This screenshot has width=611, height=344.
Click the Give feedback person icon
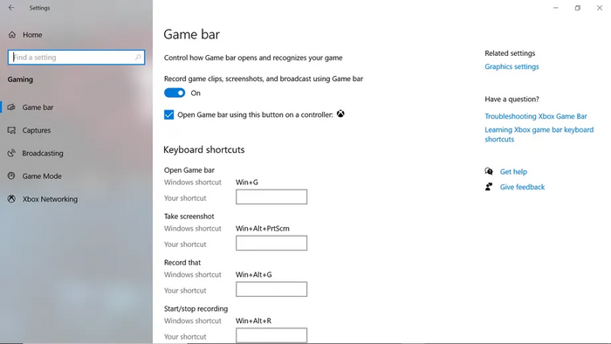pyautogui.click(x=489, y=187)
